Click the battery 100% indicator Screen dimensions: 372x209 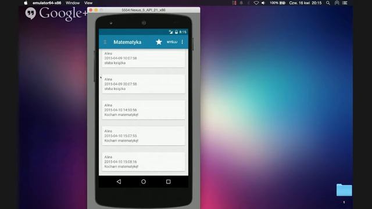(277, 3)
